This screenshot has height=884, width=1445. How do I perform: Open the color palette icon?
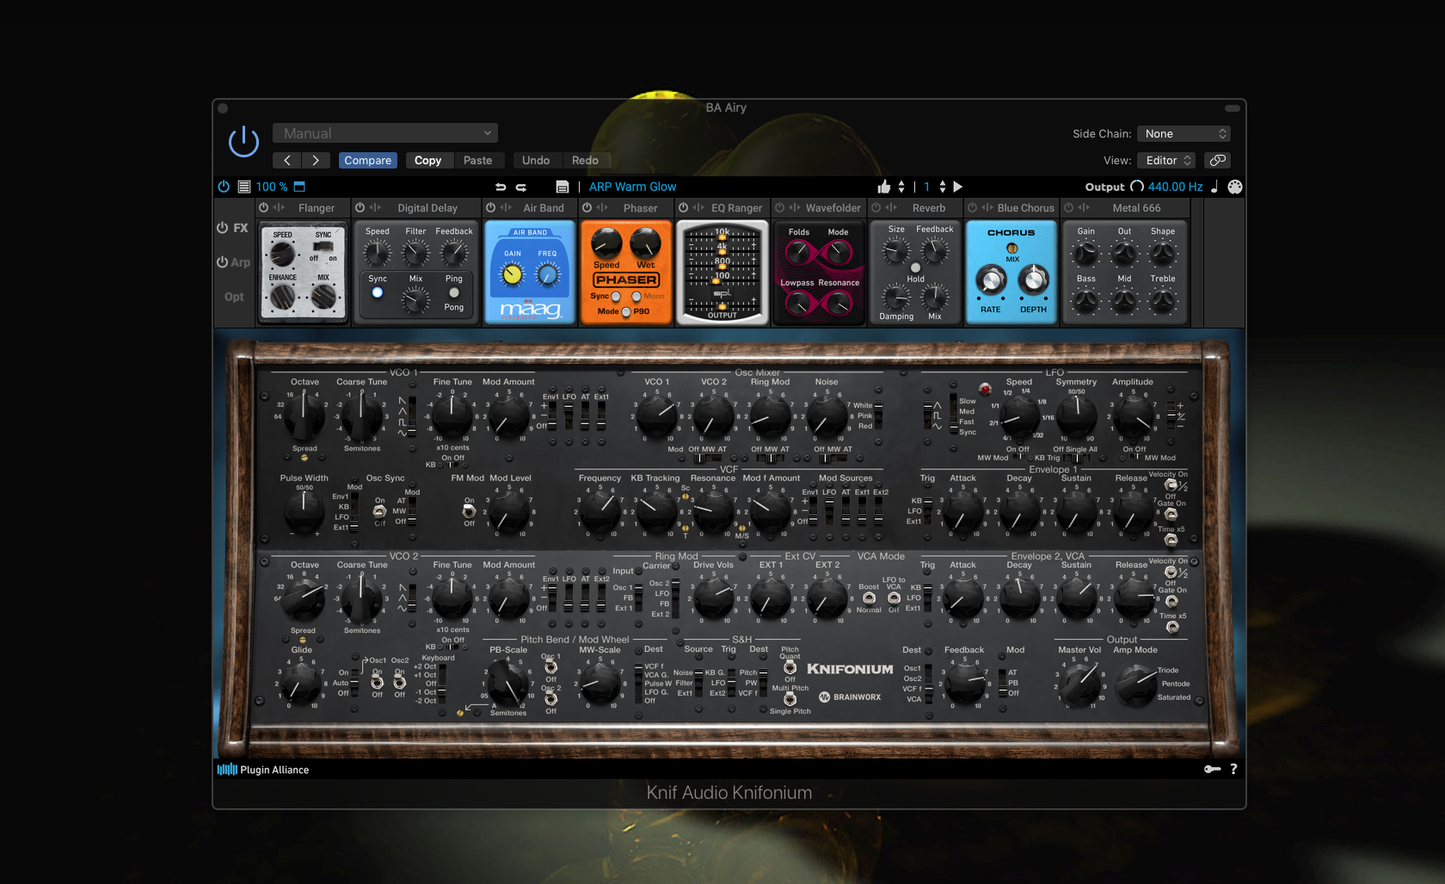[1235, 187]
